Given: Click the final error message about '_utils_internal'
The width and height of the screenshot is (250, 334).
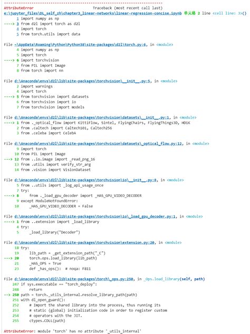Looking at the screenshot, I should pos(73,331).
